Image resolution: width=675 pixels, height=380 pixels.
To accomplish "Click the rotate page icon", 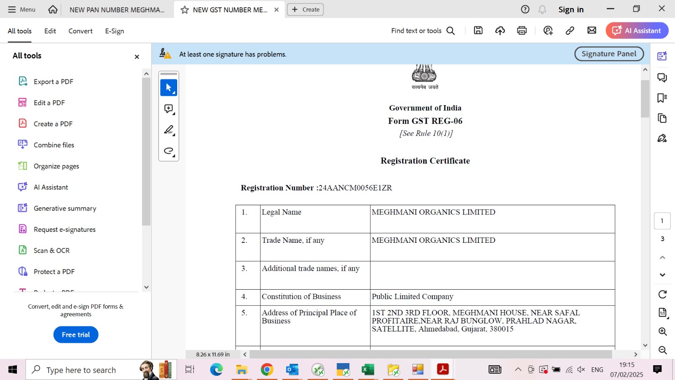I will [x=662, y=294].
